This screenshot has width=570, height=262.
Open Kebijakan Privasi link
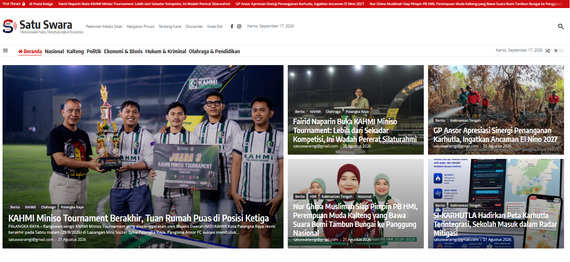coord(140,26)
